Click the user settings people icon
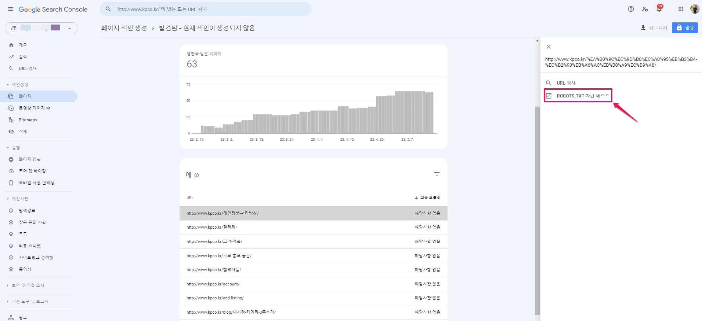 (645, 9)
